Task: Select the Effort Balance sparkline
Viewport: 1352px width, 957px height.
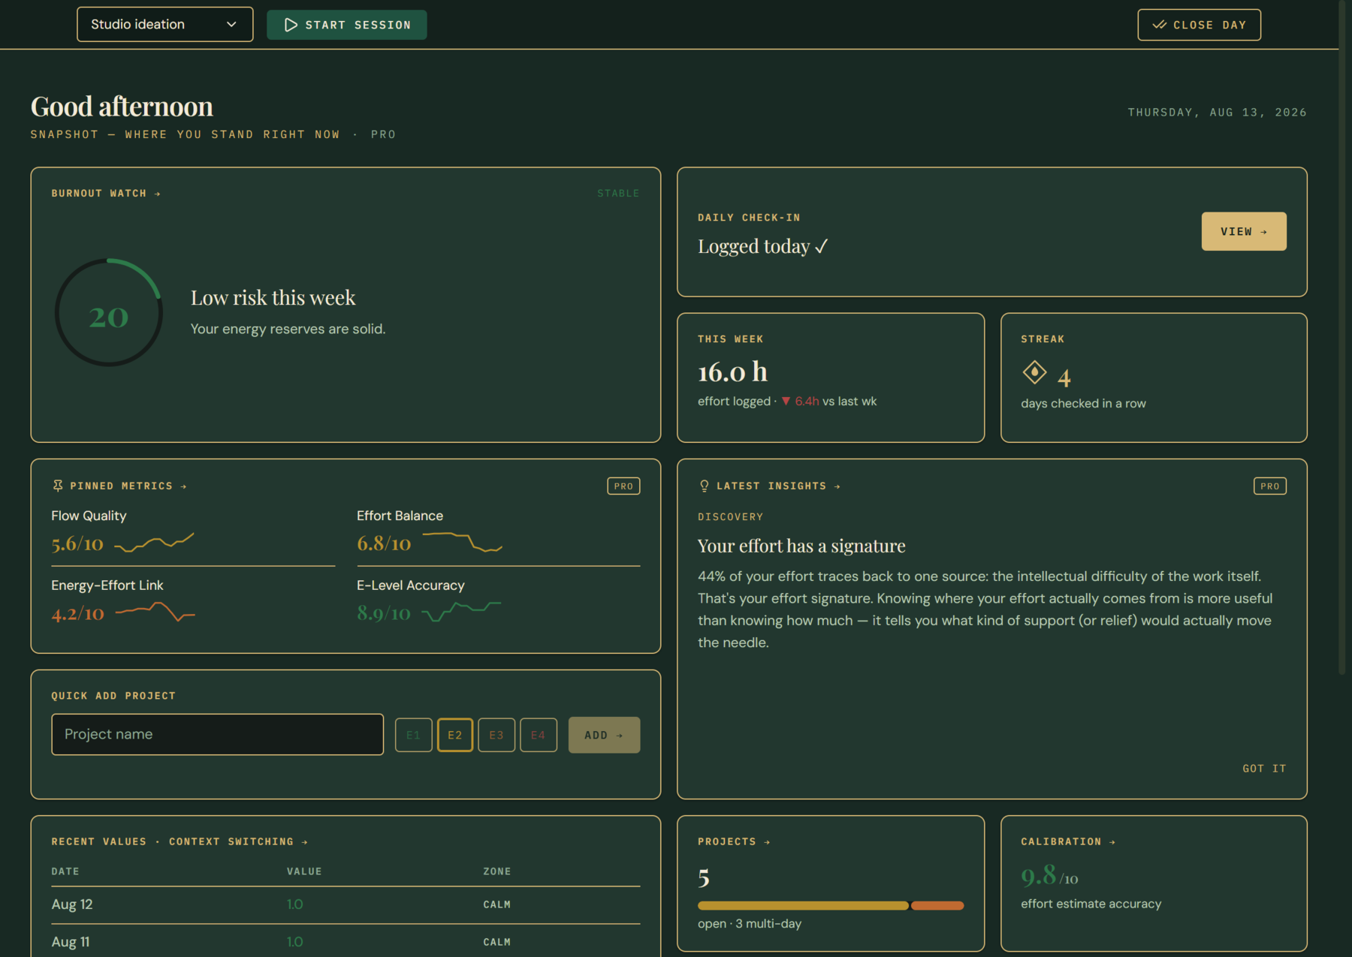Action: [x=462, y=542]
